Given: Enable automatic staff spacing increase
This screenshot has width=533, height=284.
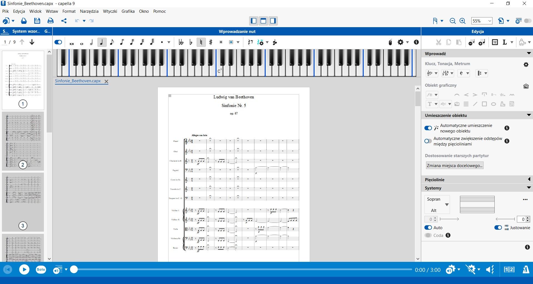Looking at the screenshot, I should tap(428, 141).
